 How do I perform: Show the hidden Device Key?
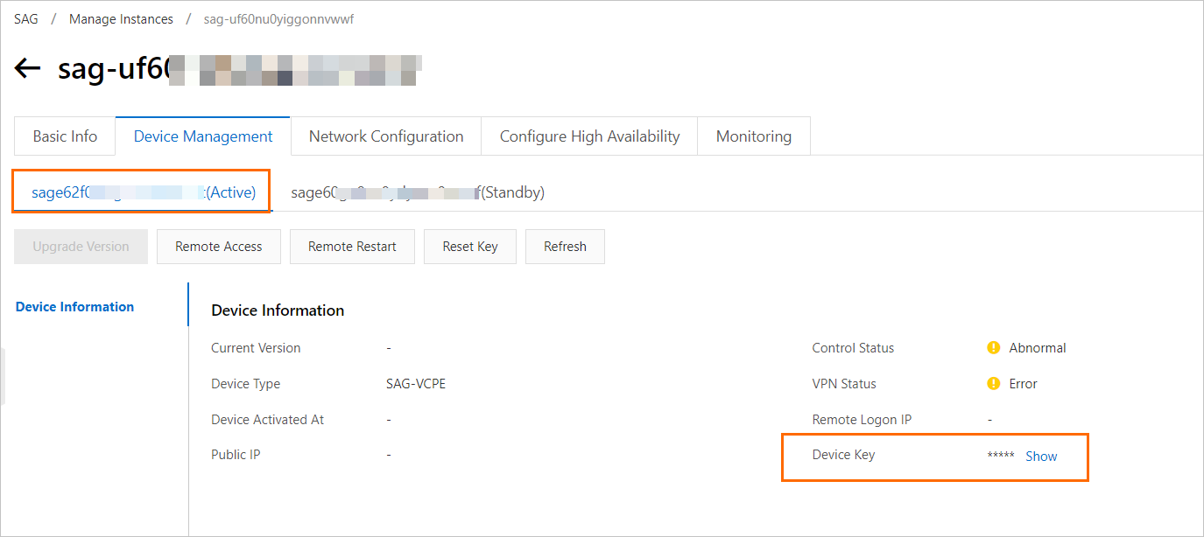[x=1041, y=457]
